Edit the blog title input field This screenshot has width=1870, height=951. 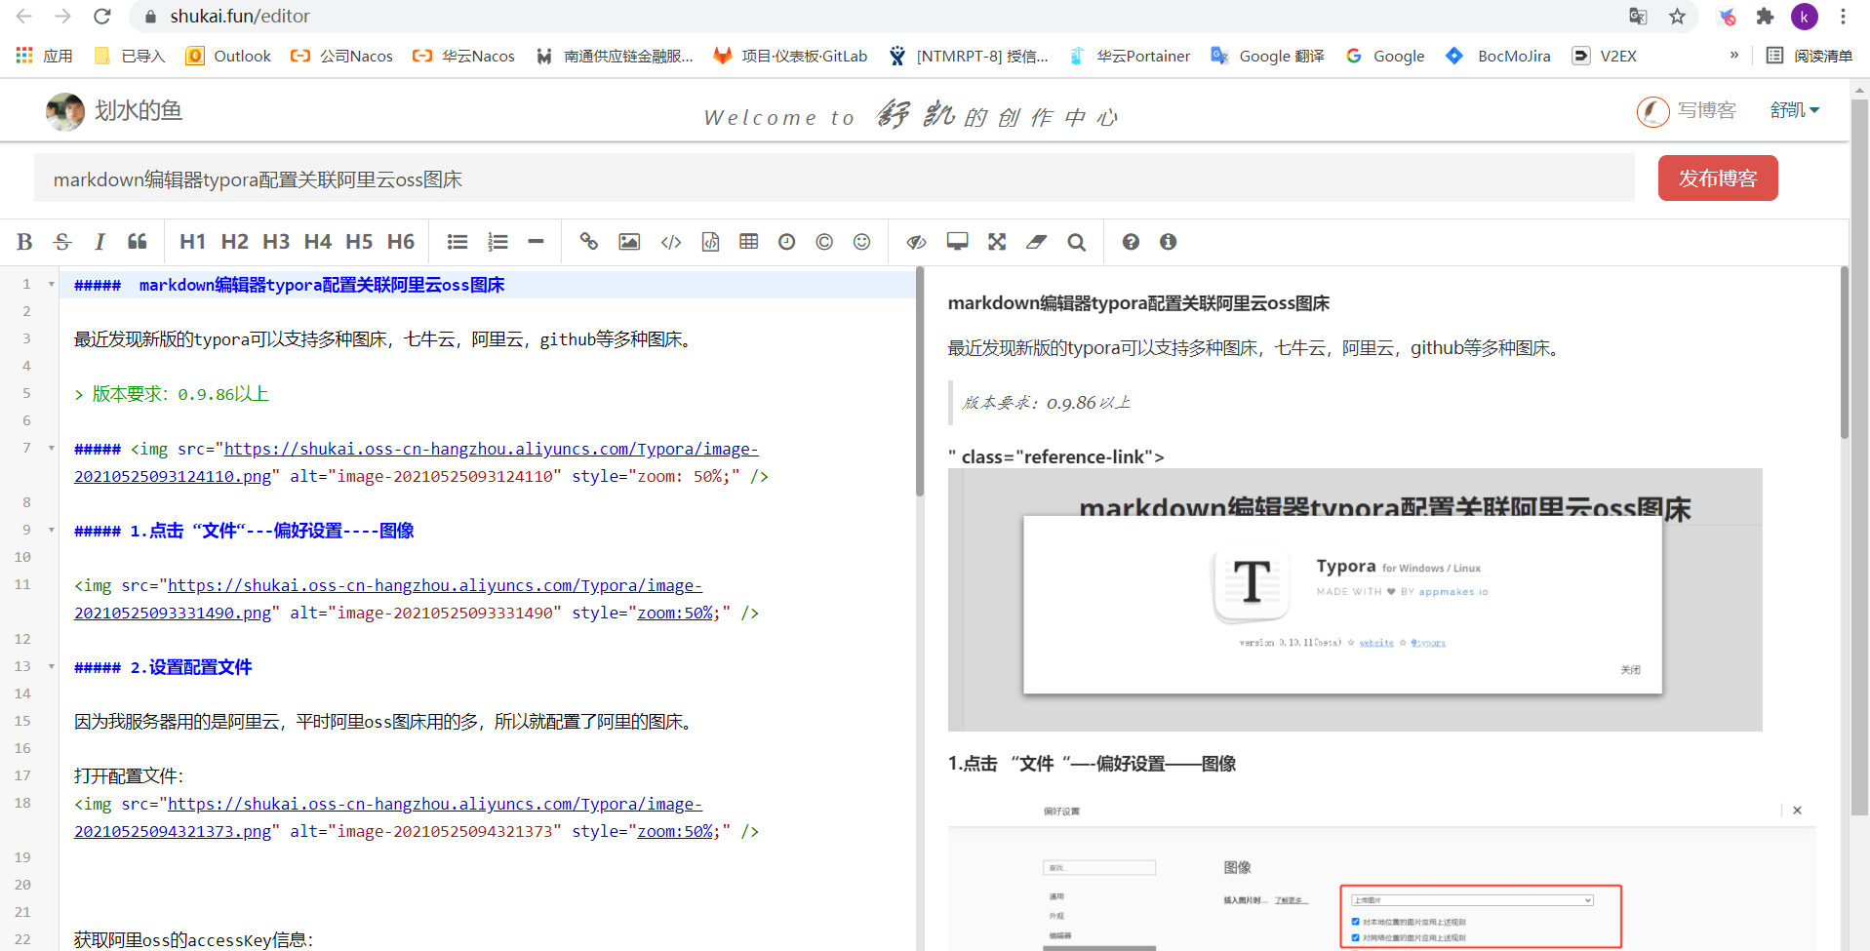tap(834, 178)
